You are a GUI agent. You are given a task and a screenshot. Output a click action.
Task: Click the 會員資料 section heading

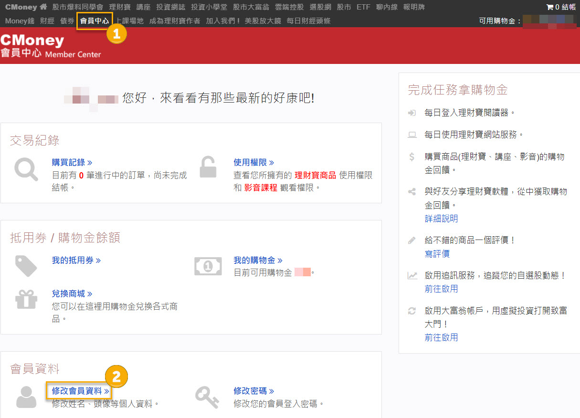coord(35,369)
